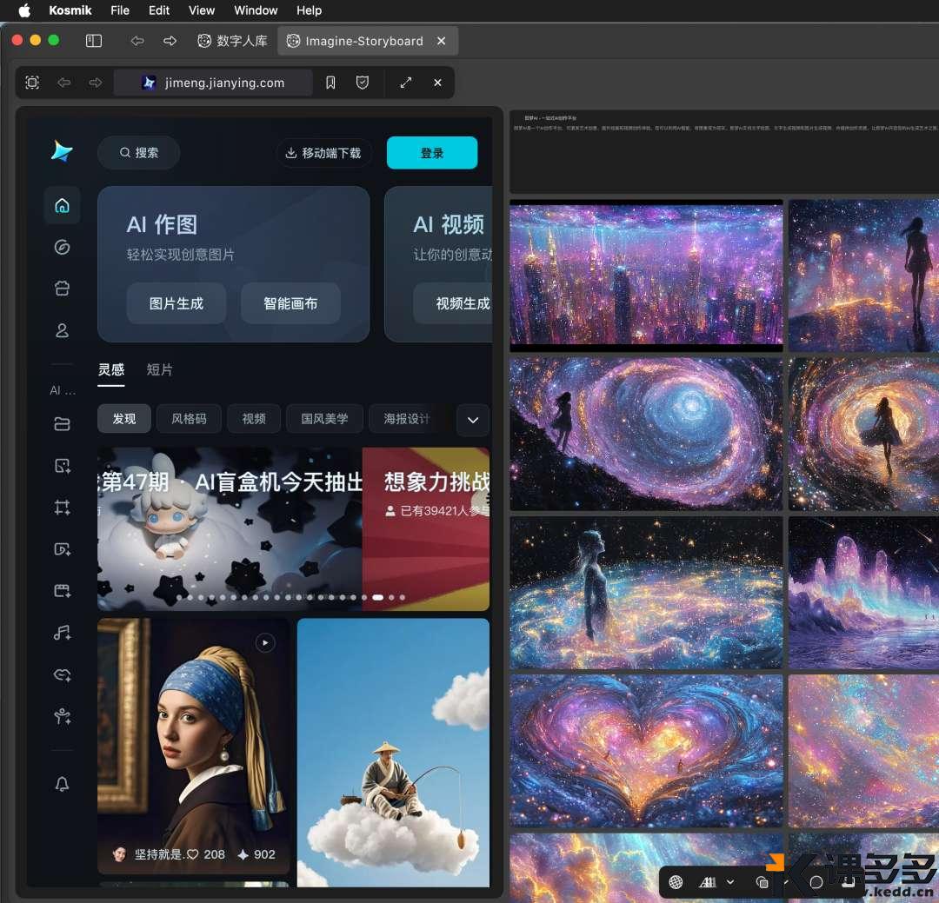Click the browser forward arrow near the URL
The width and height of the screenshot is (939, 903).
96,83
